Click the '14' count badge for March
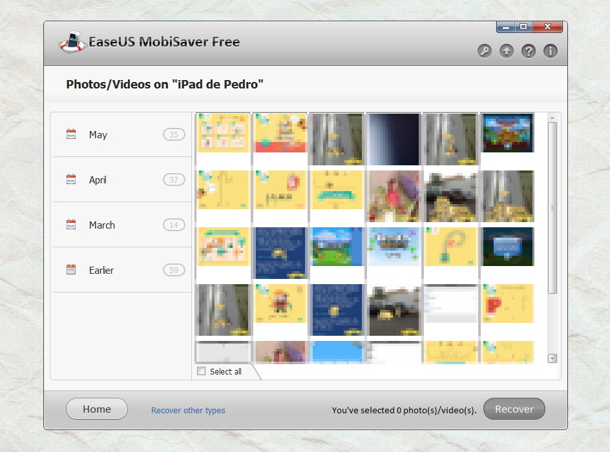 (x=174, y=225)
